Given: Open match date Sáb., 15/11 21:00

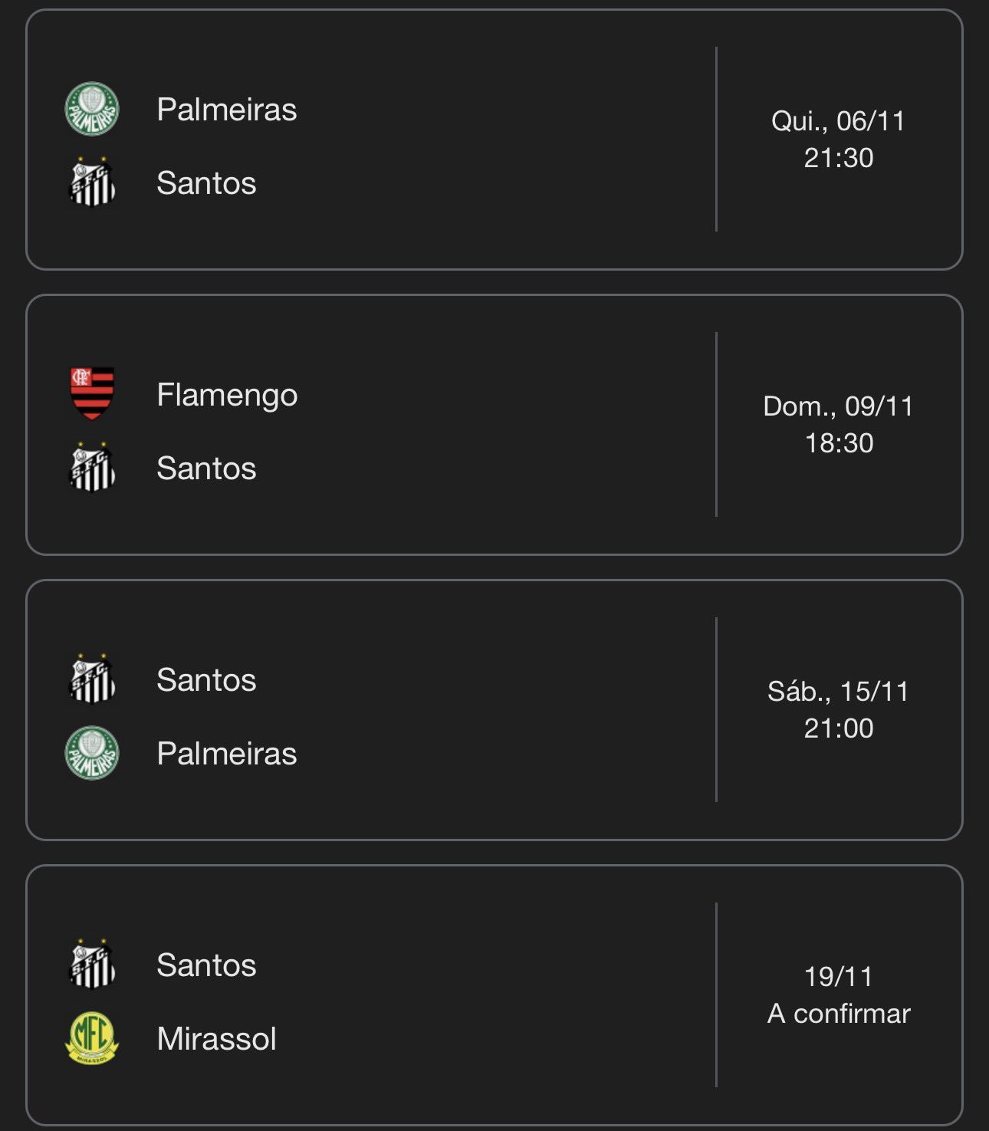Looking at the screenshot, I should [x=838, y=709].
